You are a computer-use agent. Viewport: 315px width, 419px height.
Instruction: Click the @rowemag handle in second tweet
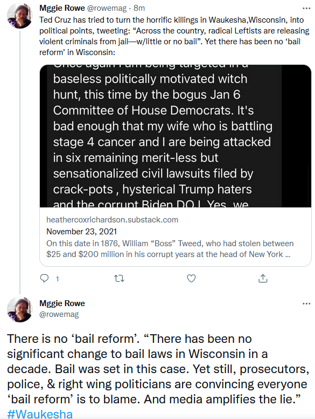click(59, 314)
